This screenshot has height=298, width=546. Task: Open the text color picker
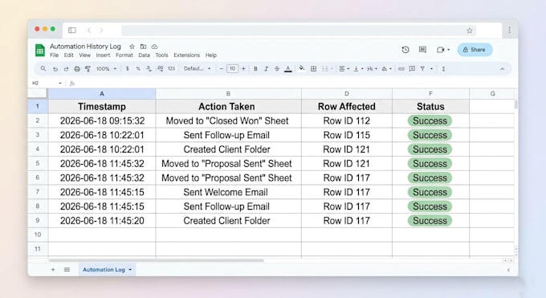coord(288,69)
